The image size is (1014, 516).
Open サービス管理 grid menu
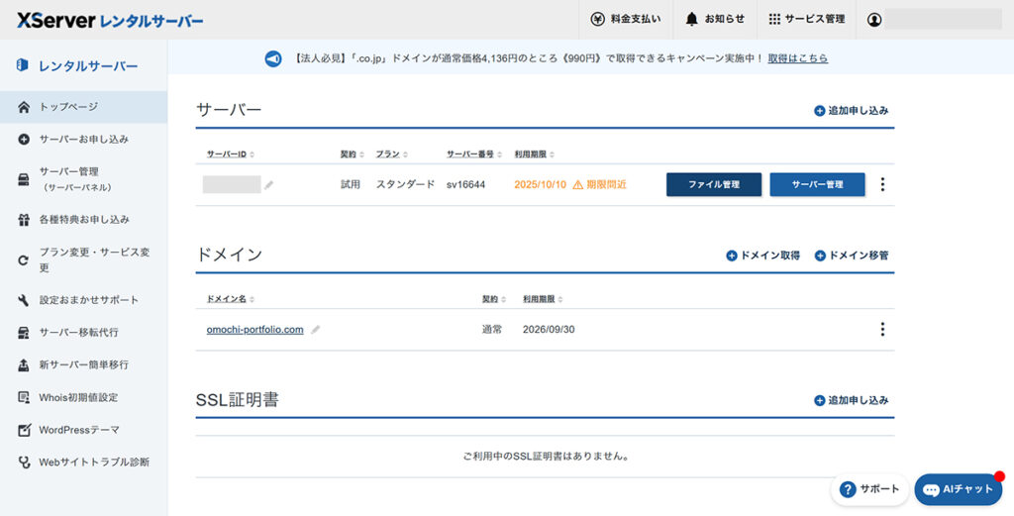pyautogui.click(x=774, y=19)
